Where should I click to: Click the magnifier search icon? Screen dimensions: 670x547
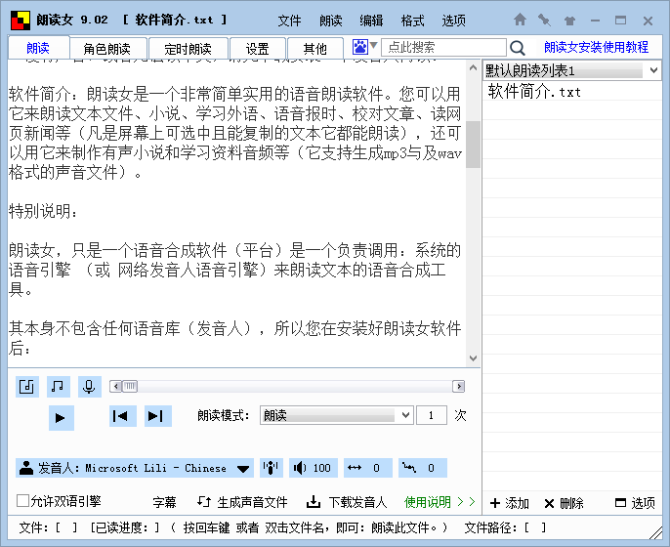click(518, 47)
